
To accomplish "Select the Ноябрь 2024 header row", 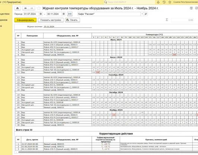I will point(116,110).
